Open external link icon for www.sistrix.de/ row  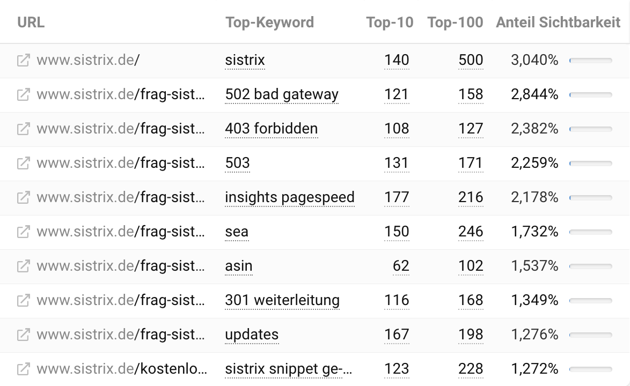pos(23,60)
